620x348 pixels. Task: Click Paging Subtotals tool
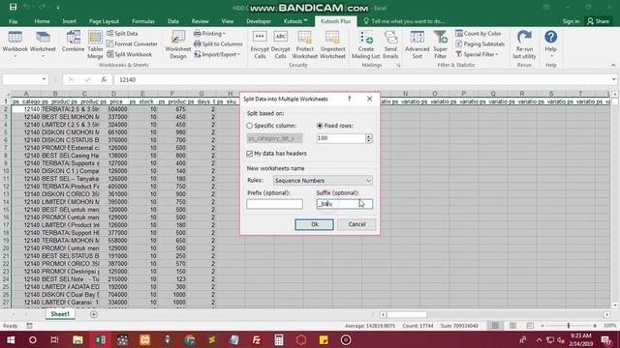click(480, 43)
